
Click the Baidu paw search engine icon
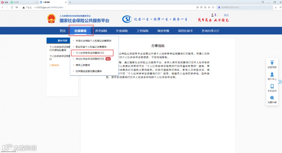[219, 7]
